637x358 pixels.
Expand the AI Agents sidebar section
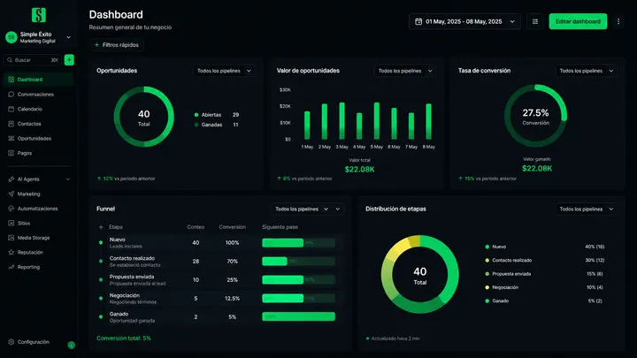tap(39, 179)
